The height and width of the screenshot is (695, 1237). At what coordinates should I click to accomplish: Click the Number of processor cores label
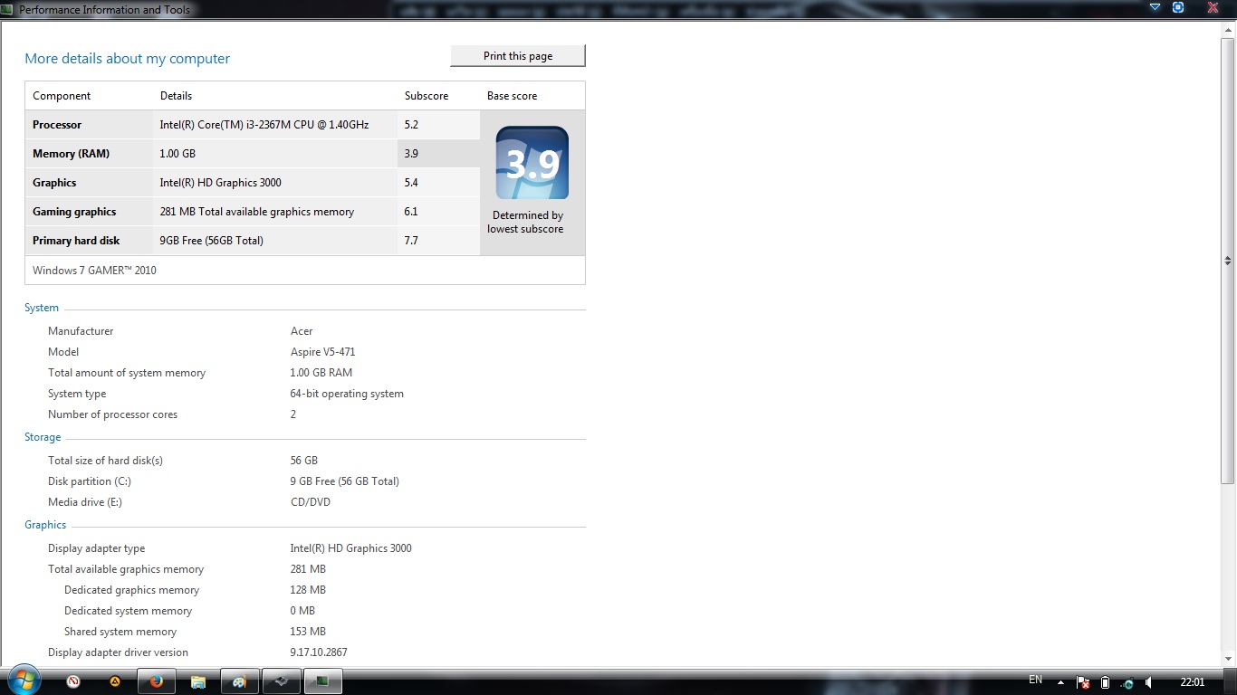click(113, 414)
